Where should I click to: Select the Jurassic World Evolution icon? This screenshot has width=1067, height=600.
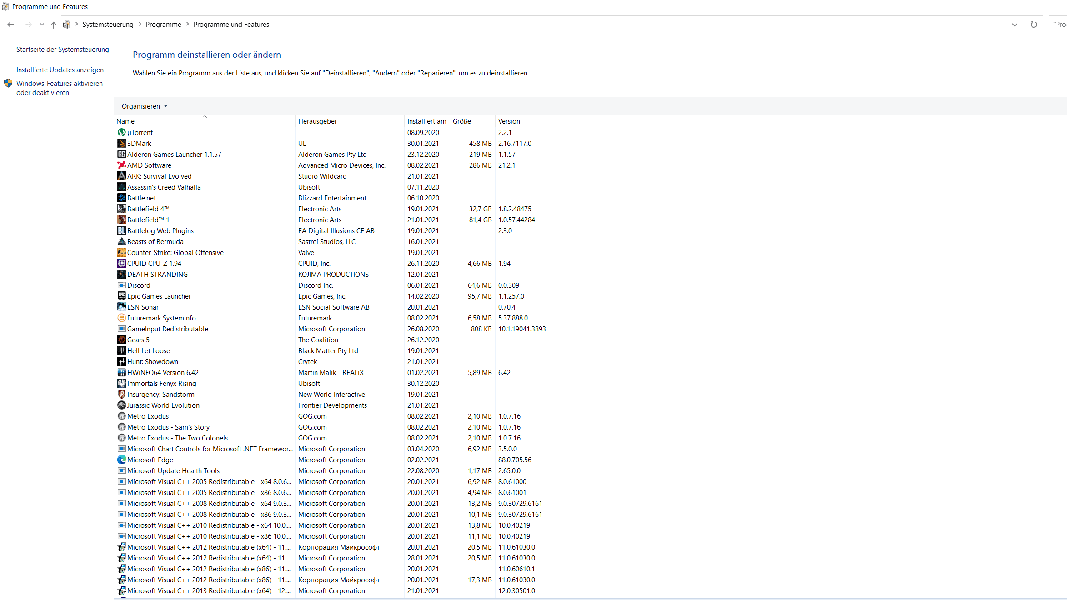click(x=121, y=405)
